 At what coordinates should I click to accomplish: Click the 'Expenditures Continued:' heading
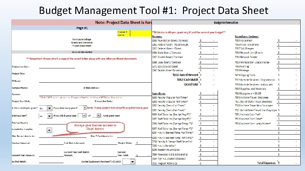coord(247,36)
